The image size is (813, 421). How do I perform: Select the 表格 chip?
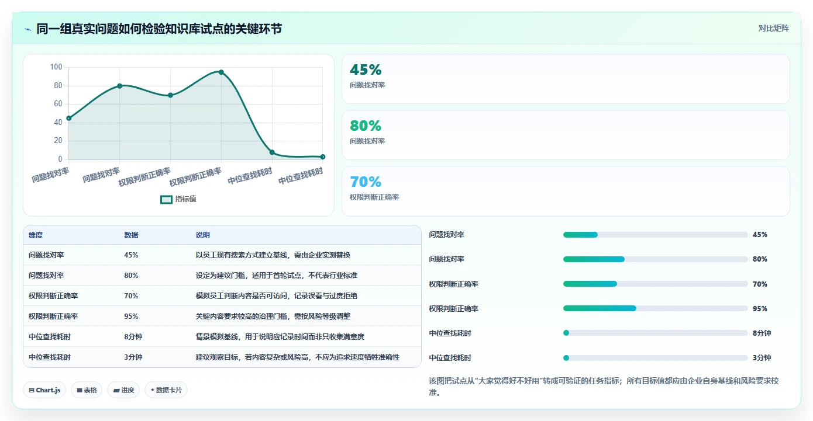(87, 390)
